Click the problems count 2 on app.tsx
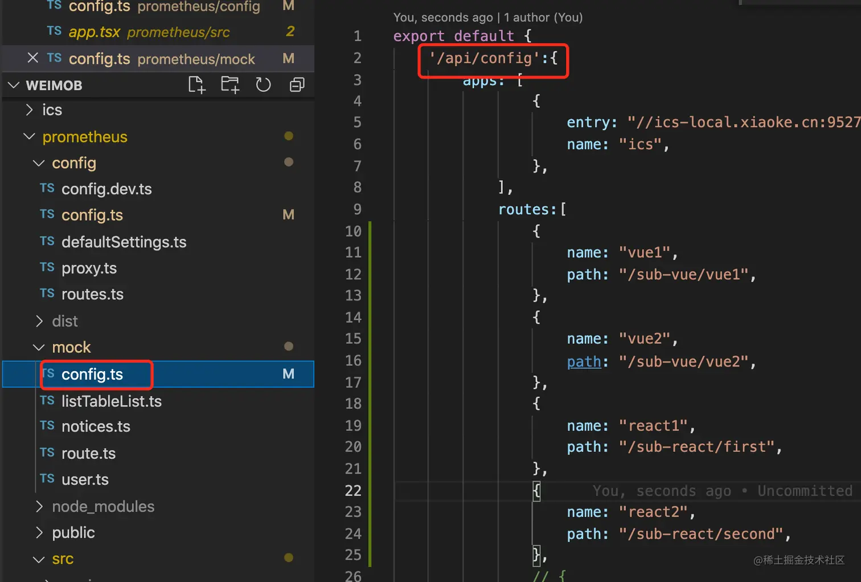The height and width of the screenshot is (582, 861). tap(290, 31)
